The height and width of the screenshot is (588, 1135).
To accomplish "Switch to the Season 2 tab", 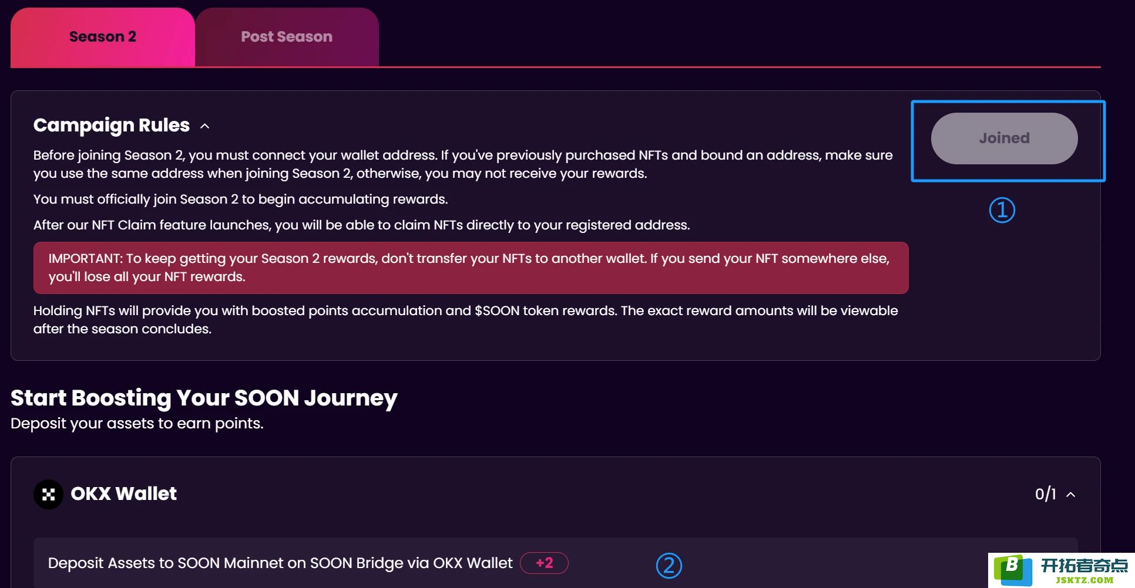I will tap(103, 37).
